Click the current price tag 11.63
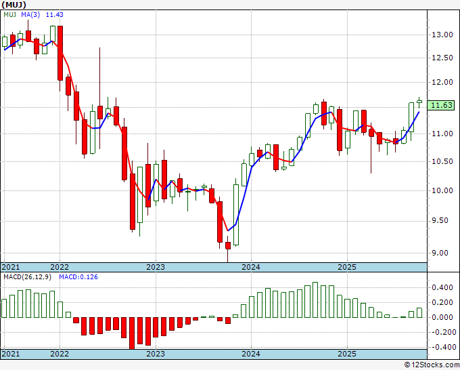Screen dimensions: 460x370 pos(441,105)
